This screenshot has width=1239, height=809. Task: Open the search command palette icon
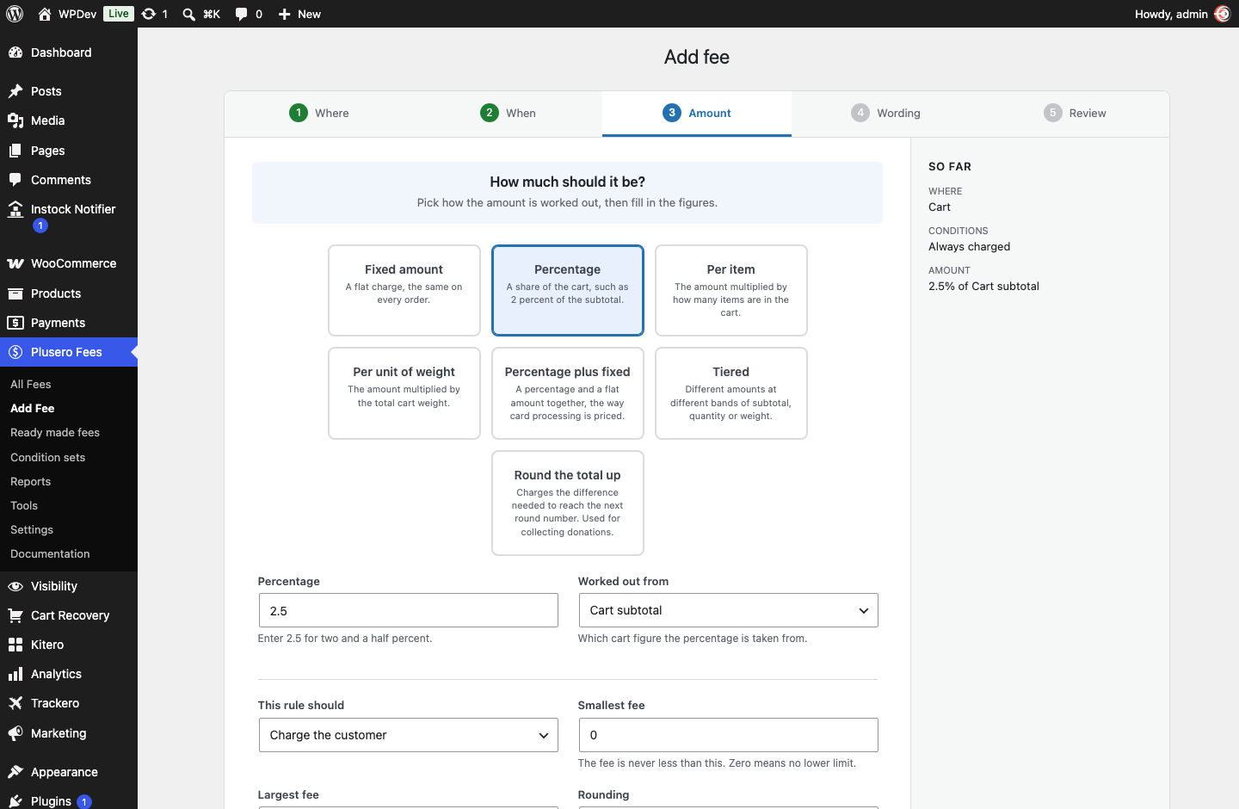[x=188, y=14]
